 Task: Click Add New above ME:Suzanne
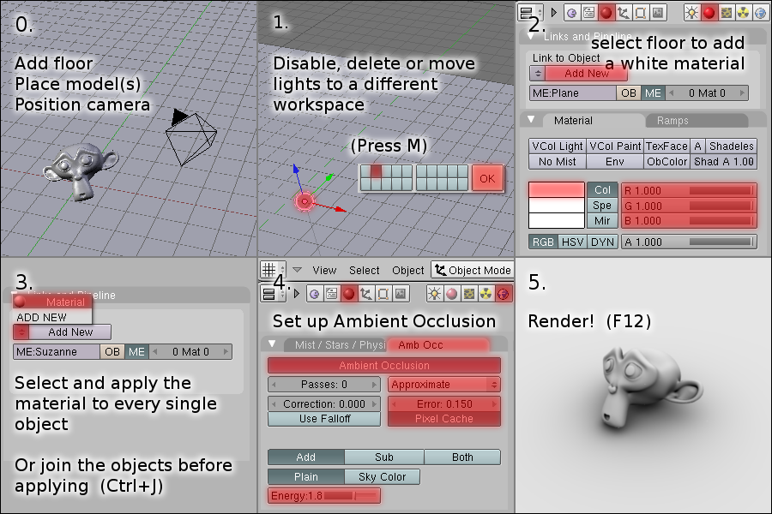click(x=70, y=332)
